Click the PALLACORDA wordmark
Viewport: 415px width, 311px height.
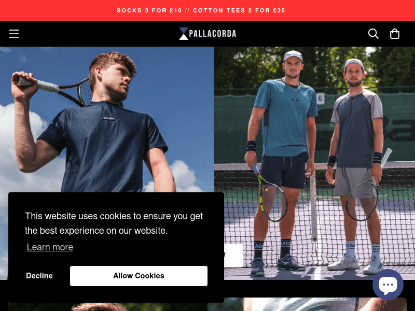coord(213,34)
